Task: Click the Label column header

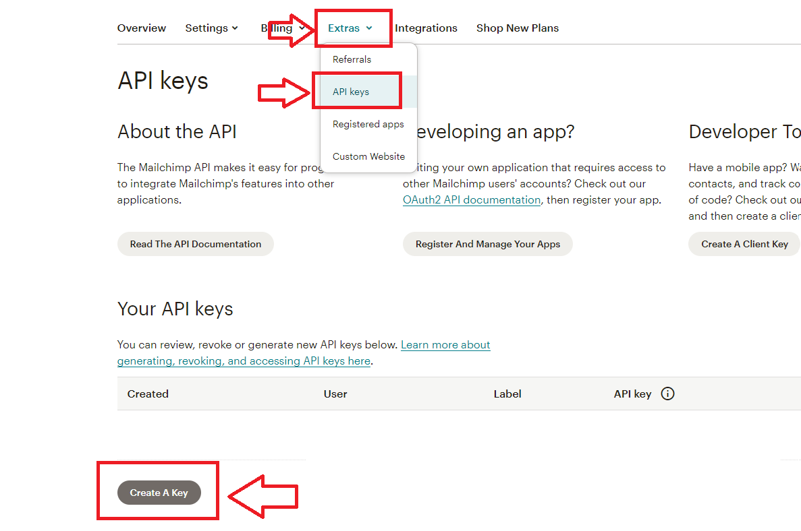Action: 507,394
